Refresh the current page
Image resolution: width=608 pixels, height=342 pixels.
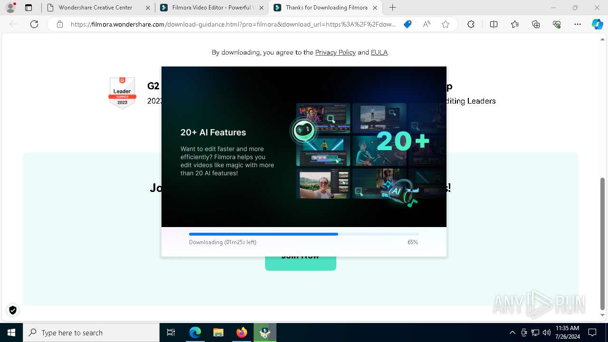point(34,24)
